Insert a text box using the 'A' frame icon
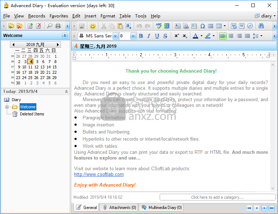This screenshot has width=278, height=214. [x=177, y=26]
